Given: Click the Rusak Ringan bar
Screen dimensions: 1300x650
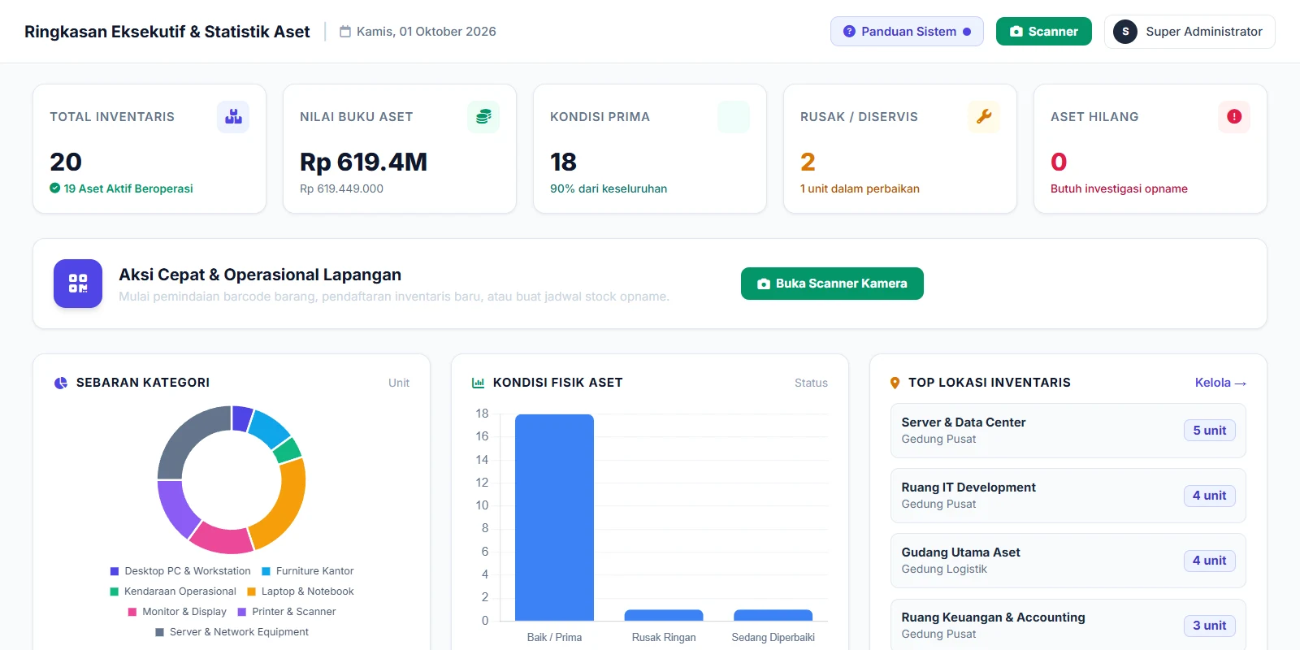Looking at the screenshot, I should click(664, 615).
